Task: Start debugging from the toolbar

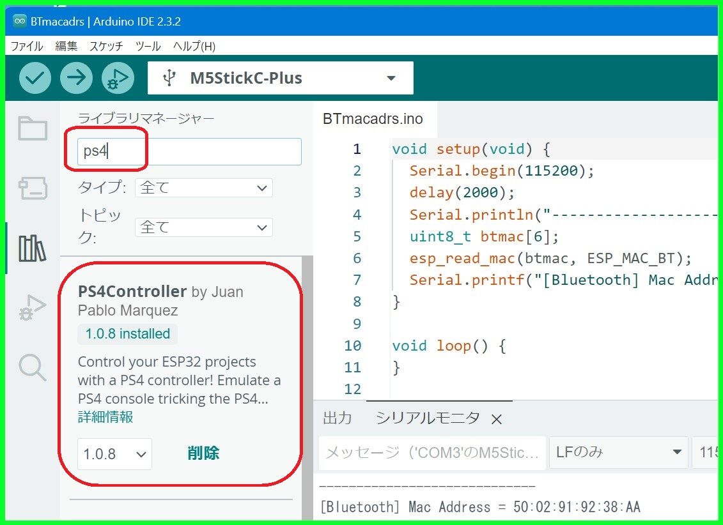Action: coord(118,78)
